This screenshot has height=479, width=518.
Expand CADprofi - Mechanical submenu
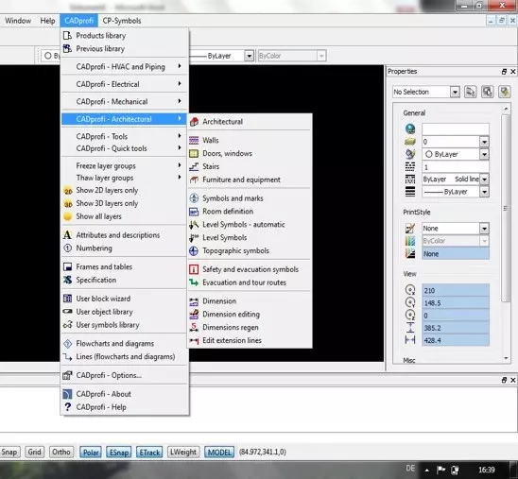tap(125, 101)
